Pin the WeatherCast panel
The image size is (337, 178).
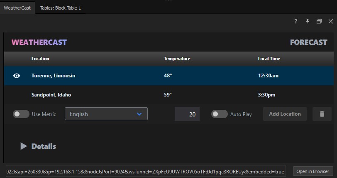(x=308, y=21)
